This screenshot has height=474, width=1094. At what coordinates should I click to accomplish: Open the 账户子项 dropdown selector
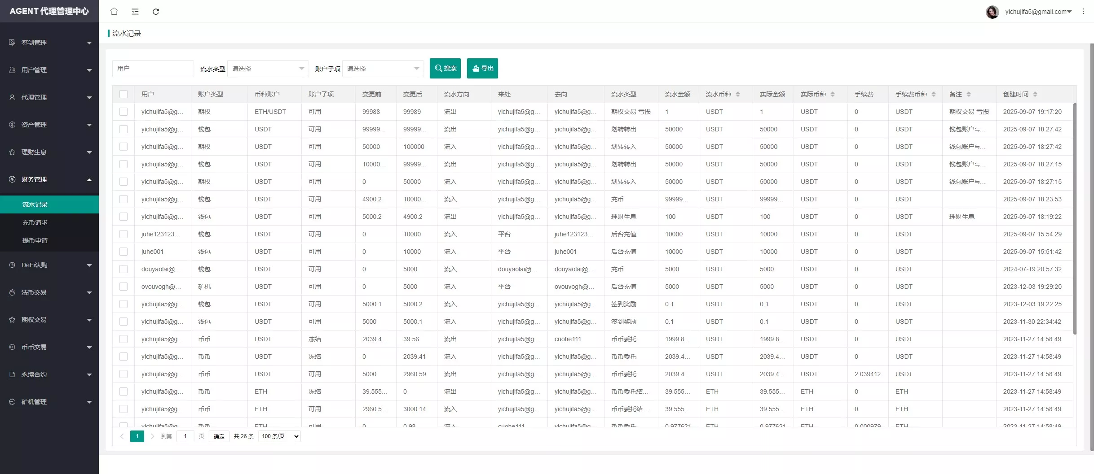[x=383, y=69]
